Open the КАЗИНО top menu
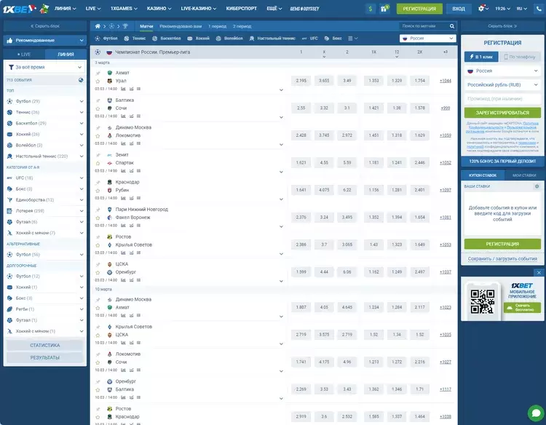The height and width of the screenshot is (425, 546). pyautogui.click(x=159, y=9)
